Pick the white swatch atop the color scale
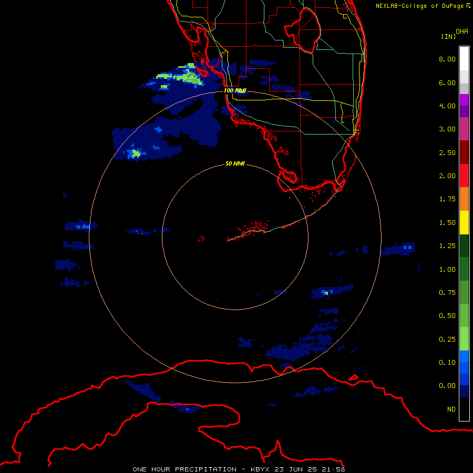The height and width of the screenshot is (473, 473). (x=464, y=59)
